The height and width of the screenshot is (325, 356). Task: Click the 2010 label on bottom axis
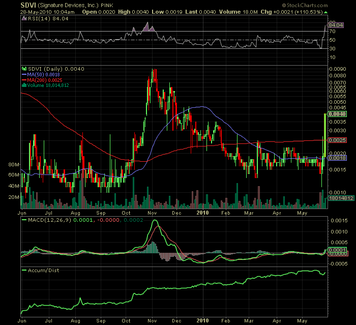coord(202,321)
